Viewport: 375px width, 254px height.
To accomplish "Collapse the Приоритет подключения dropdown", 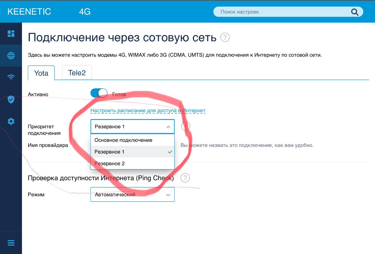I will click(132, 127).
